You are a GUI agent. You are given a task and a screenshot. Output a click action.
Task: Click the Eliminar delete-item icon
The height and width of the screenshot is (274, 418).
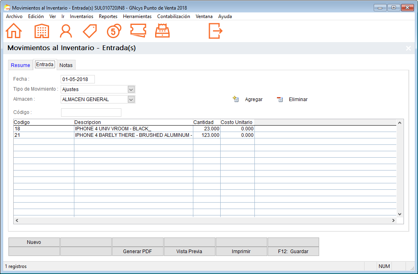280,99
